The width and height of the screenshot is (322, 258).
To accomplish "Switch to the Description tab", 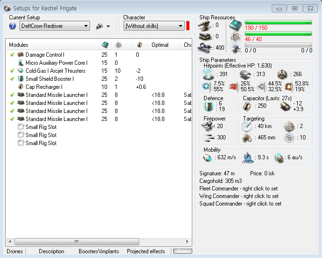I will pyautogui.click(x=52, y=251).
